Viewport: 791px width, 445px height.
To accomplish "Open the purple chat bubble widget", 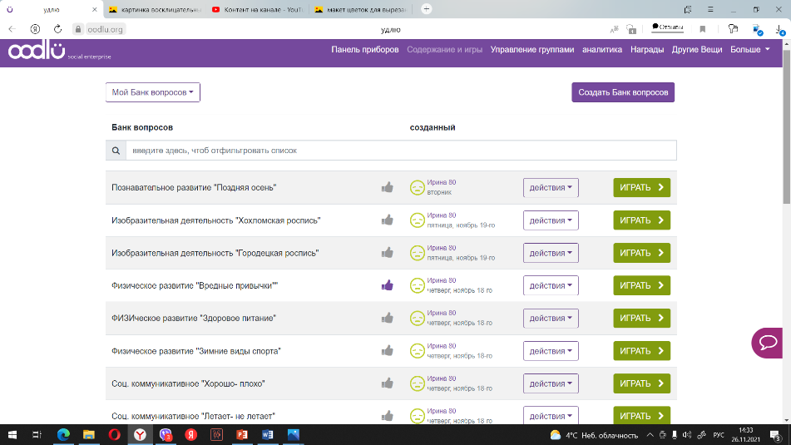I will [x=770, y=343].
